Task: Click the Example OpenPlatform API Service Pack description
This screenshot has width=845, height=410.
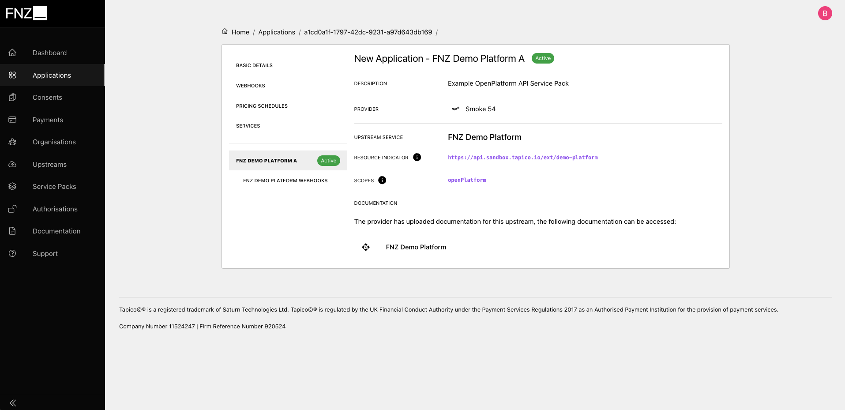Action: click(x=508, y=83)
